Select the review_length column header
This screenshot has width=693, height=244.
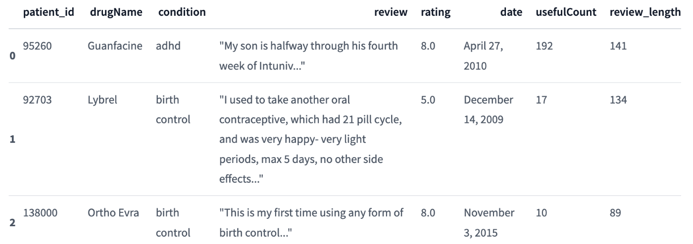(x=645, y=12)
